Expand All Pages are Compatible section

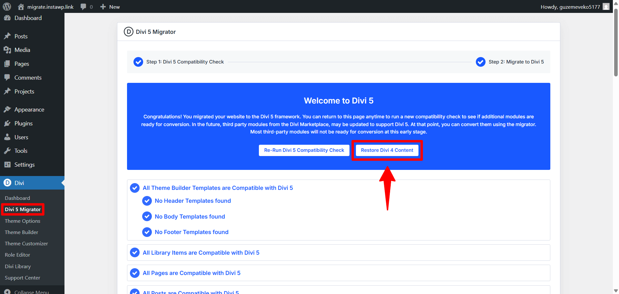192,273
